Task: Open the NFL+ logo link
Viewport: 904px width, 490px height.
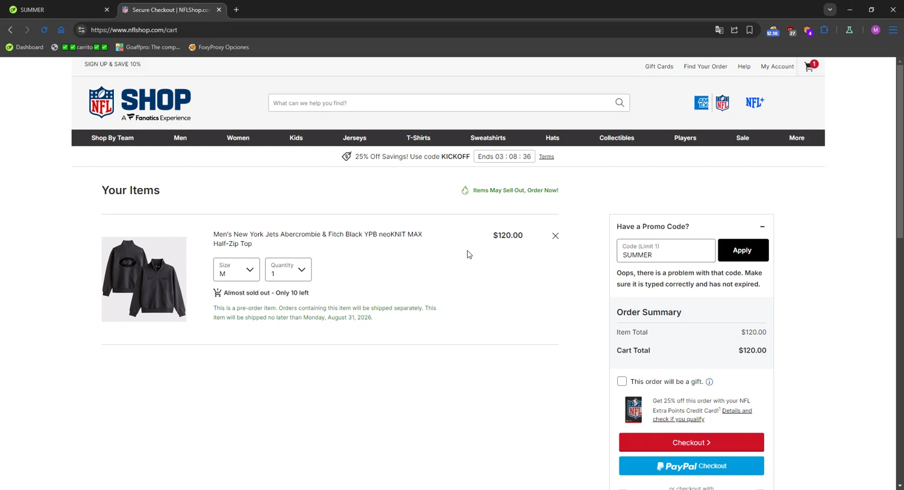Action: [755, 102]
